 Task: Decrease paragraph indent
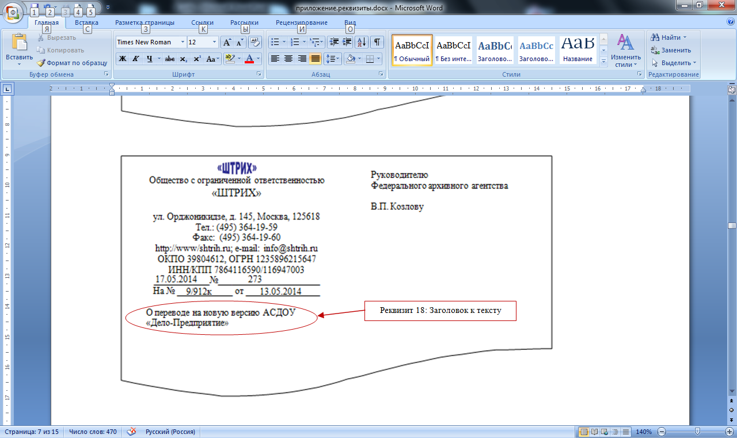click(x=333, y=42)
